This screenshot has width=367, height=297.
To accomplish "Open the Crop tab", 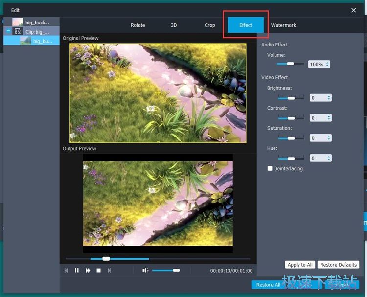I will (x=209, y=25).
